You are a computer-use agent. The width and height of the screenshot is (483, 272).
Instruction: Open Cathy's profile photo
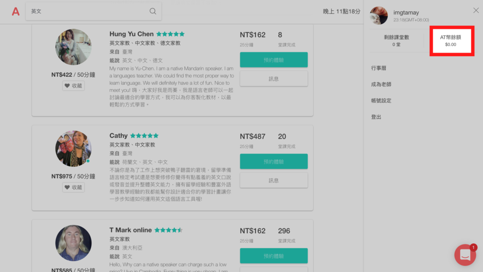[x=73, y=148]
